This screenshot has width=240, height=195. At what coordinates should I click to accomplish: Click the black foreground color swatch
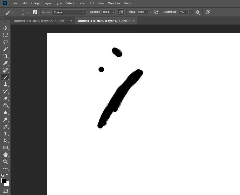pos(4,181)
